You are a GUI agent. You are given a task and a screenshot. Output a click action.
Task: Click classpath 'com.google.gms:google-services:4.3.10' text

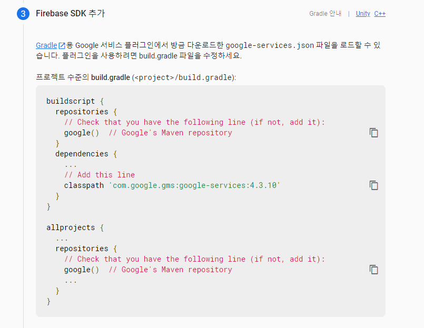click(x=172, y=185)
